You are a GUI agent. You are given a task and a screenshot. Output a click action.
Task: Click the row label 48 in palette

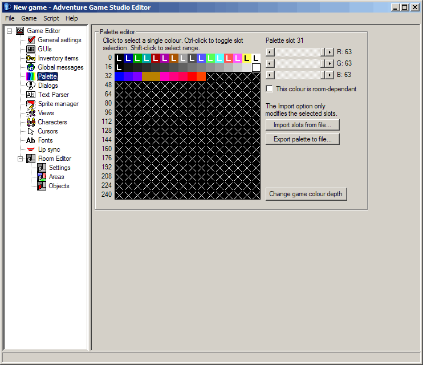[x=108, y=85]
